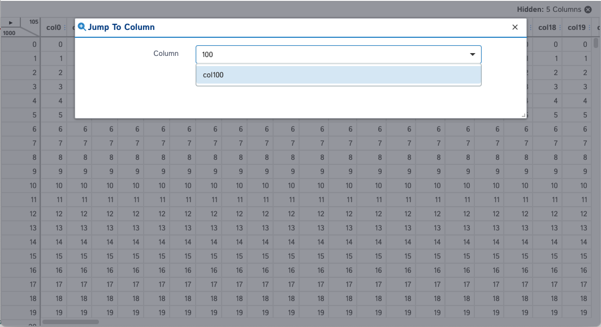Select col100 from the dropdown list
The image size is (601, 327).
pyautogui.click(x=339, y=75)
